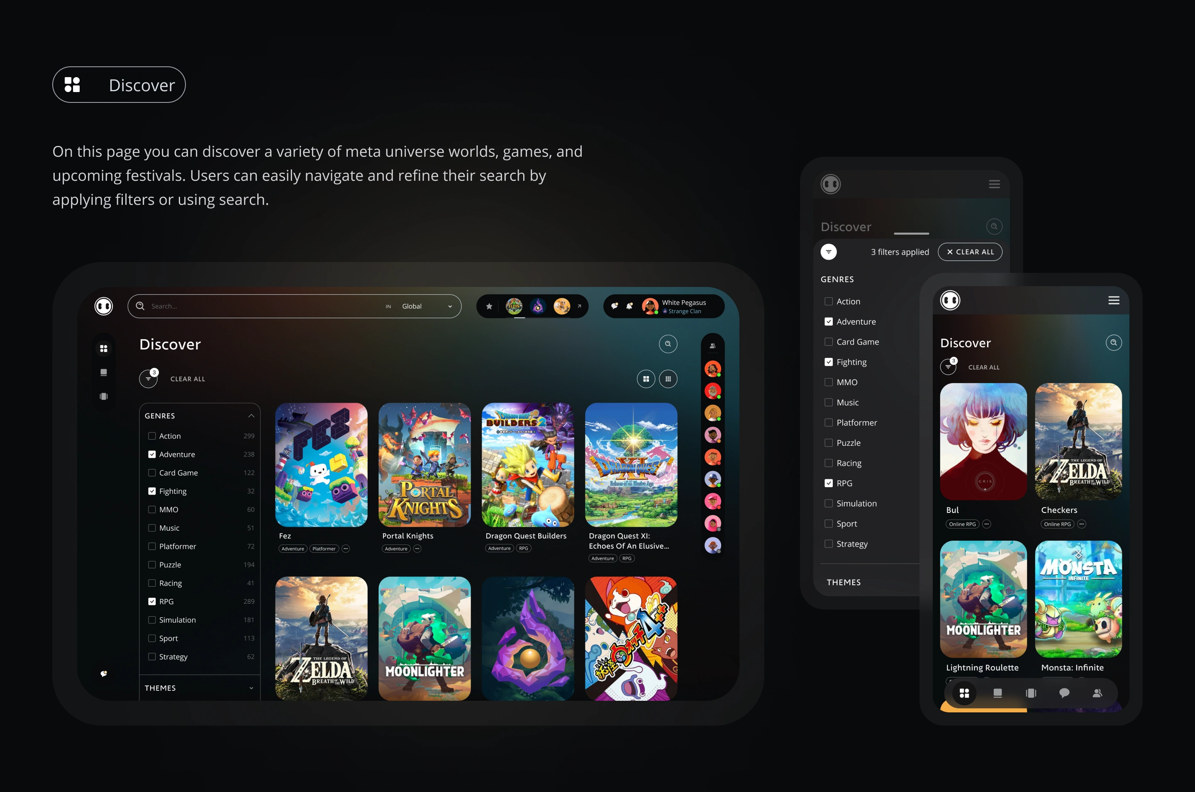Enable the Adventure genre checkbox
This screenshot has width=1195, height=792.
152,454
